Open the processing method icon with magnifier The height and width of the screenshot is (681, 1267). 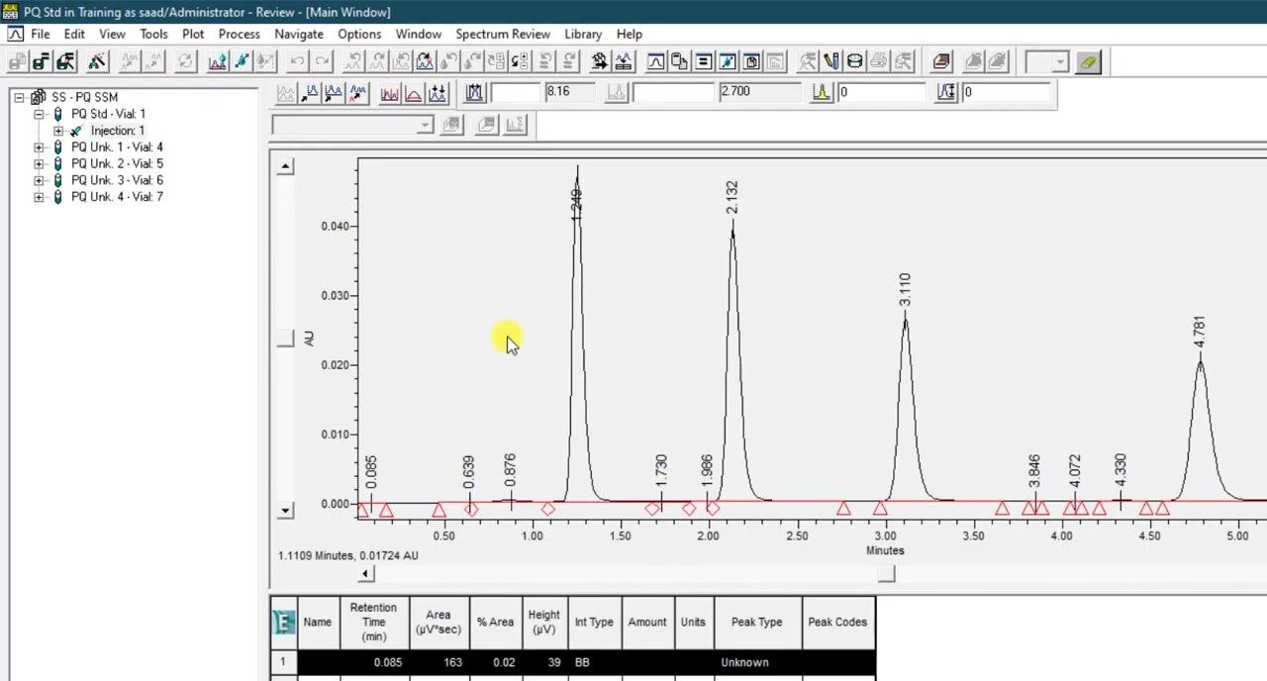coord(65,61)
